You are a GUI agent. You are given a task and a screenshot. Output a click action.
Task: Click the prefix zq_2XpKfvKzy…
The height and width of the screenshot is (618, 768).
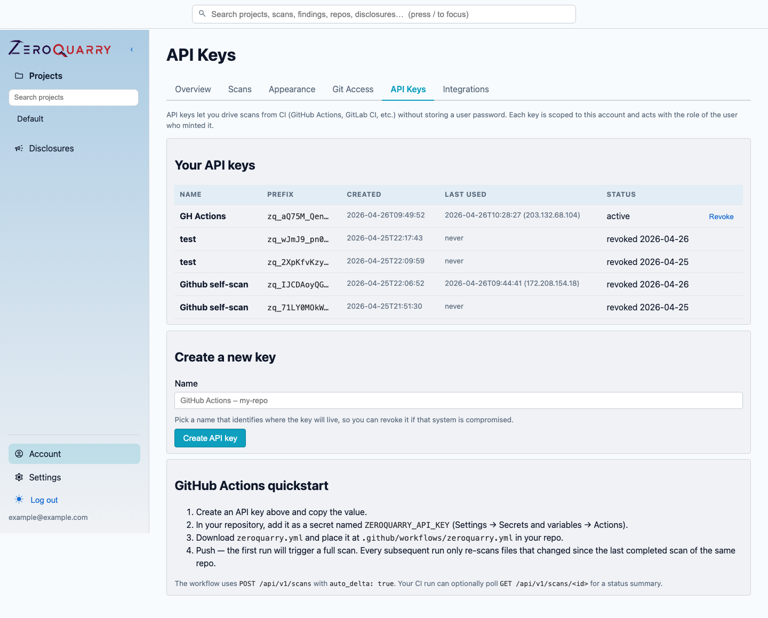[x=298, y=262]
